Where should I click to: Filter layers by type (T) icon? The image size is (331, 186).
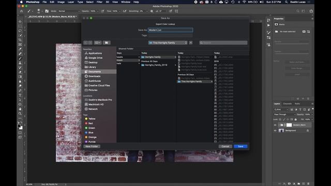pyautogui.click(x=300, y=110)
